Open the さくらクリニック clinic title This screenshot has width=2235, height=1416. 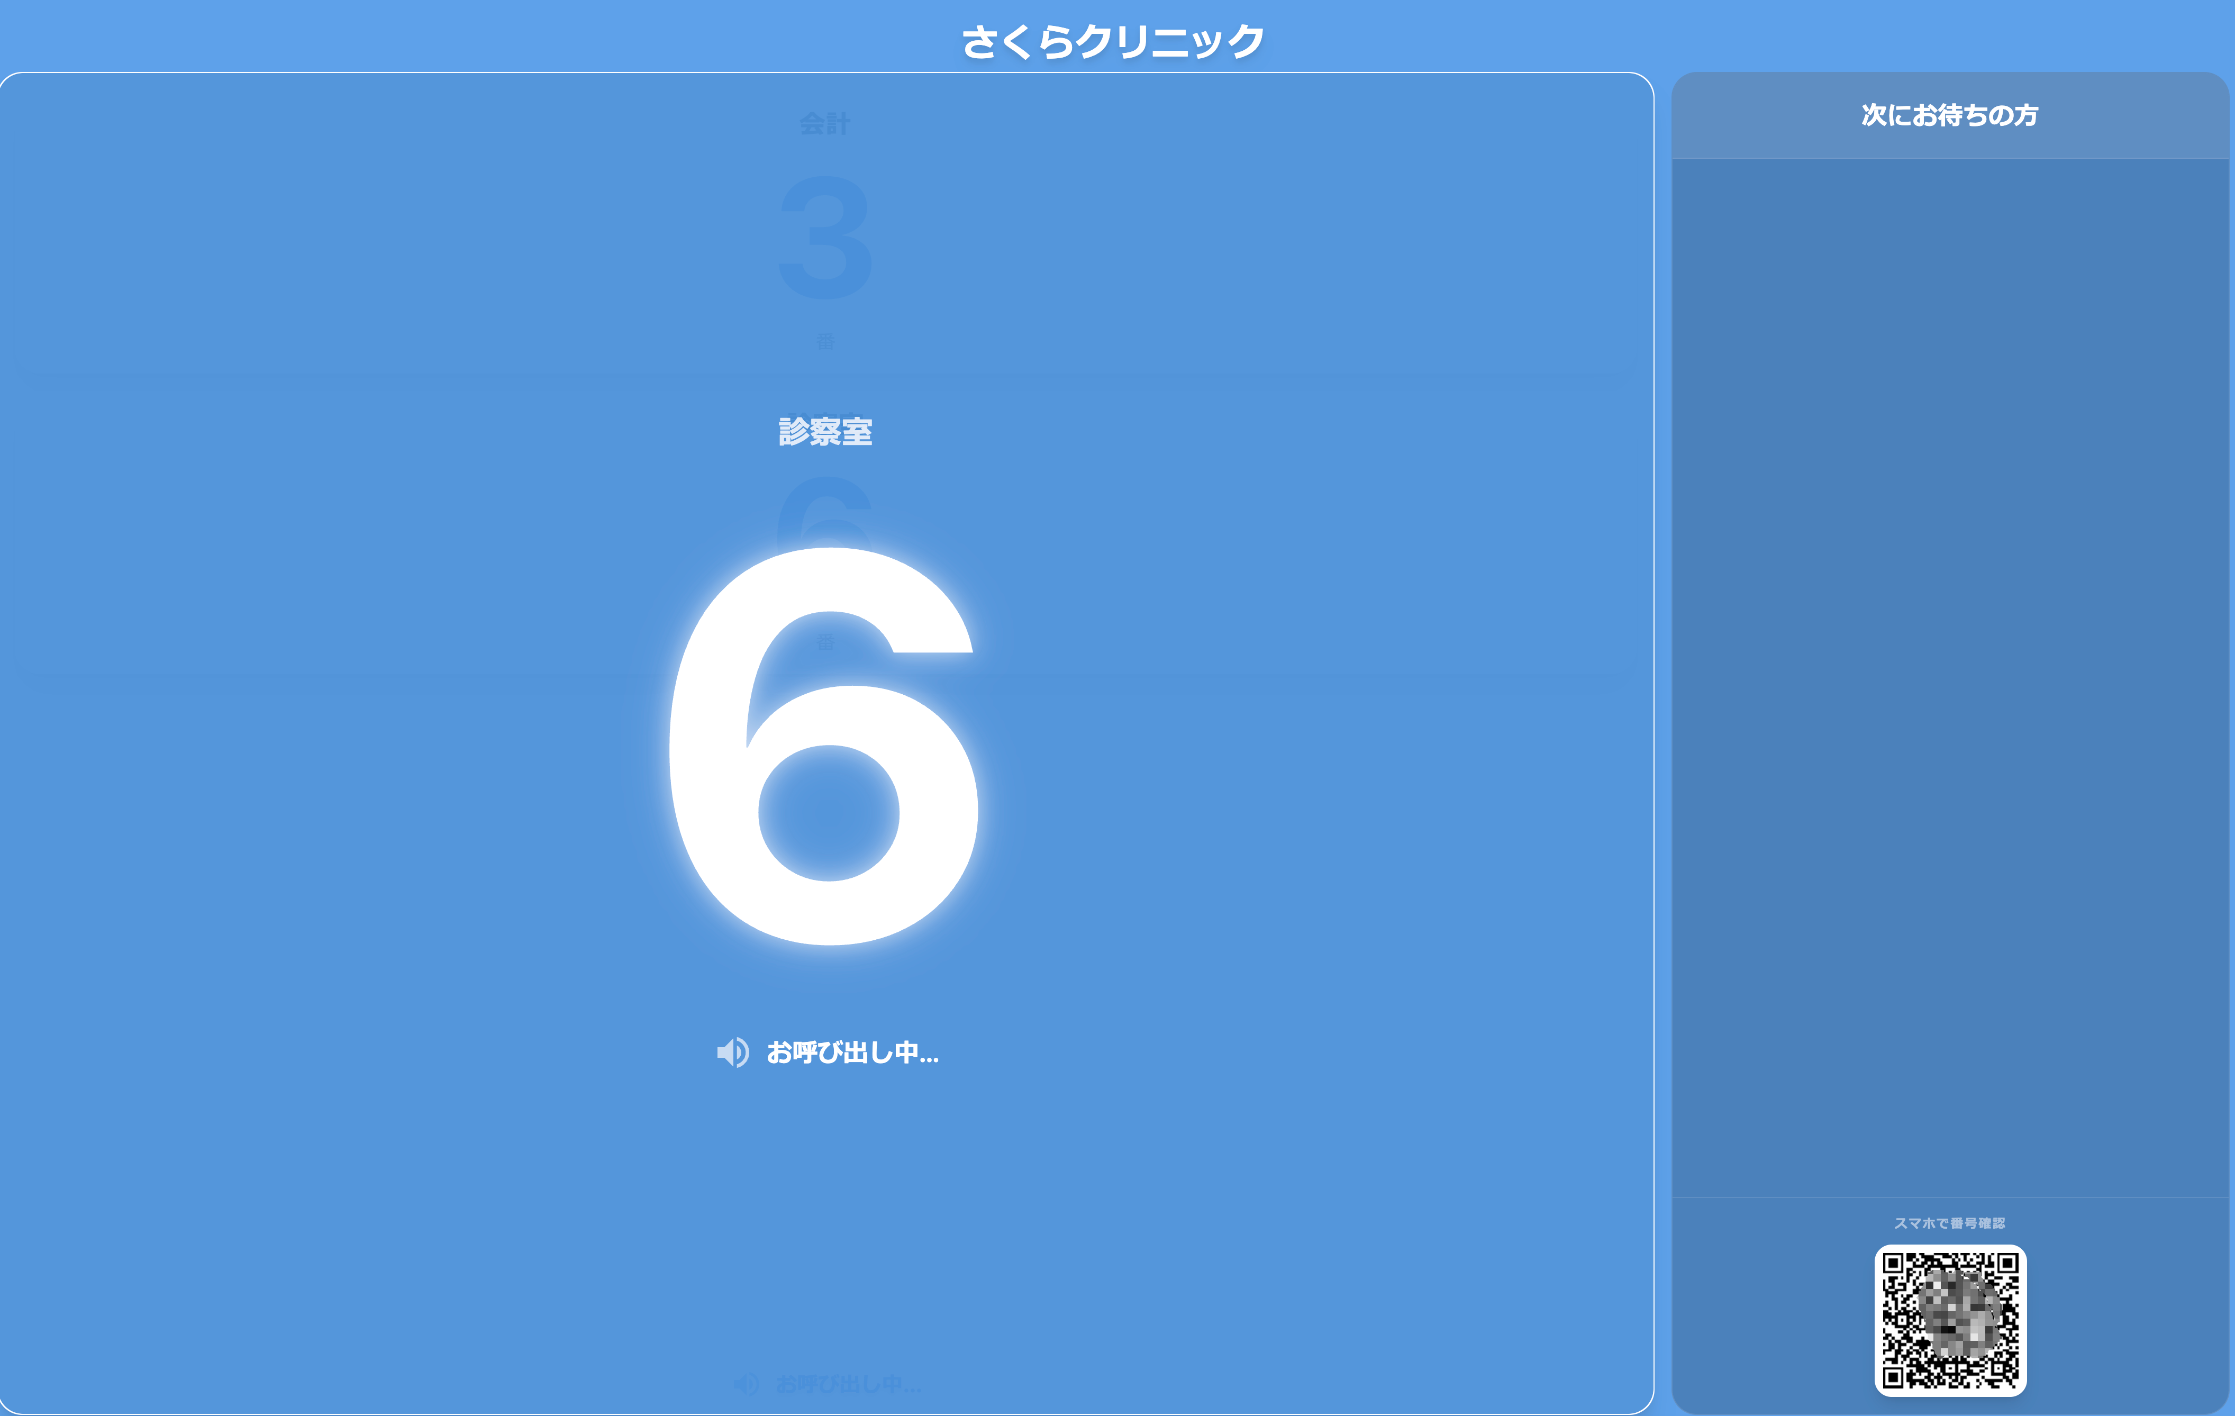(1114, 39)
